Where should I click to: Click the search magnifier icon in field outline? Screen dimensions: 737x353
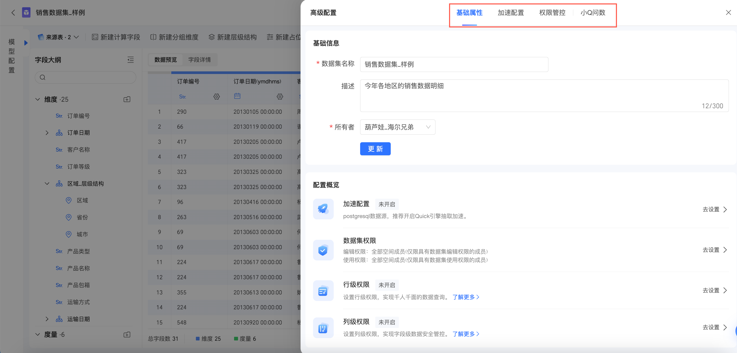pos(43,77)
